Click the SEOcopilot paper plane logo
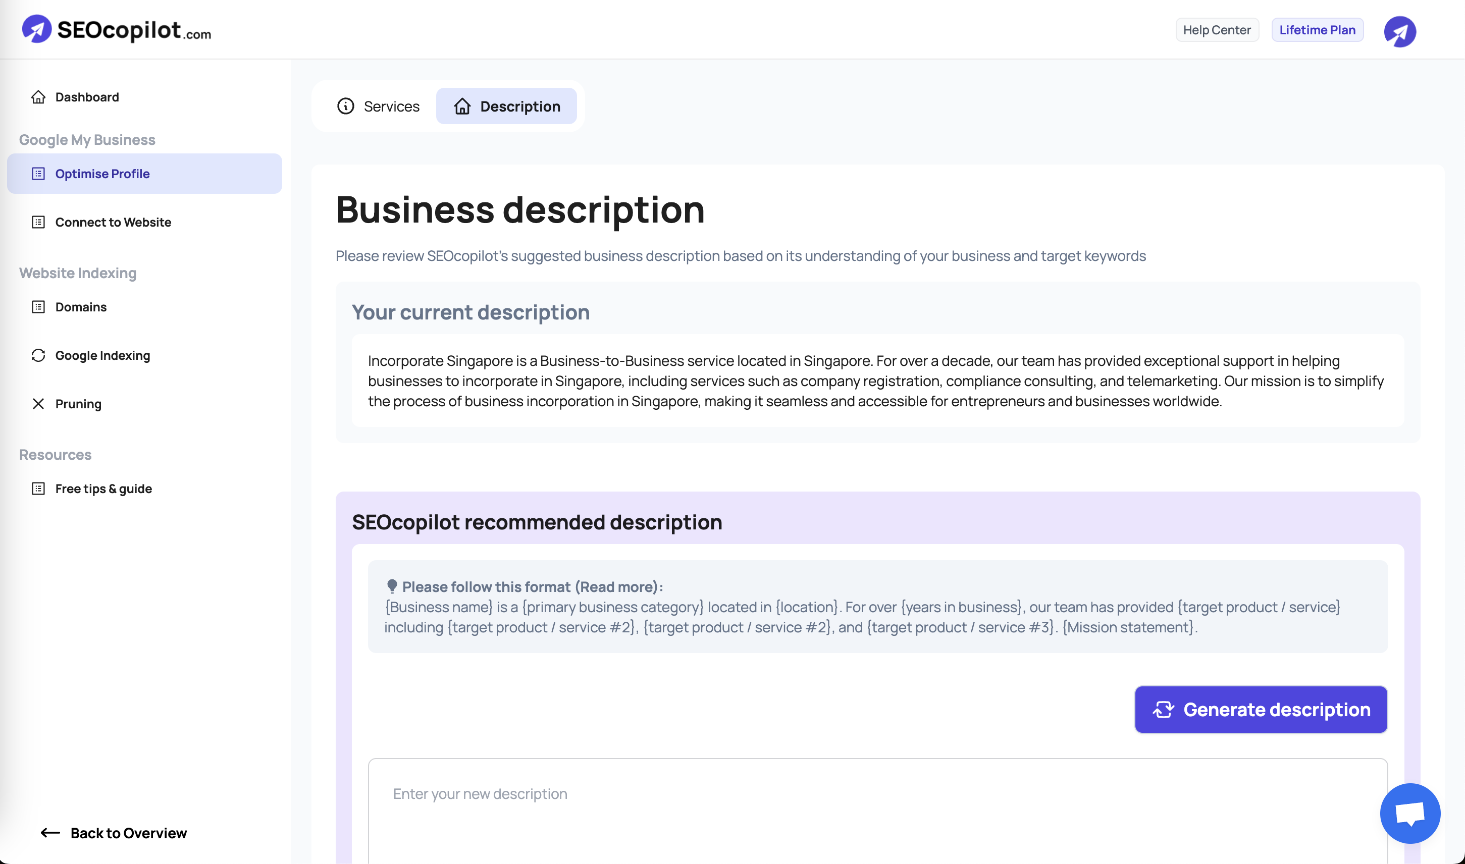The width and height of the screenshot is (1465, 864). click(x=37, y=29)
